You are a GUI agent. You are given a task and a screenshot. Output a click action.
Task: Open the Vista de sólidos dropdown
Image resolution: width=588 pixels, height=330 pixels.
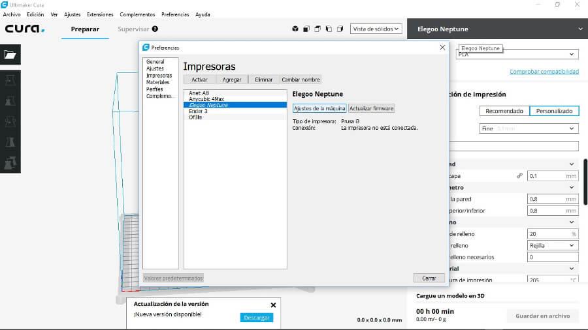tap(376, 29)
